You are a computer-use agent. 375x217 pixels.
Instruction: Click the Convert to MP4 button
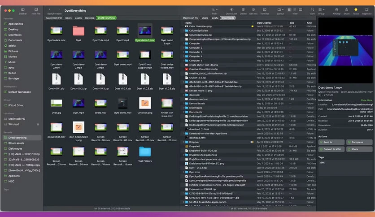(331, 149)
